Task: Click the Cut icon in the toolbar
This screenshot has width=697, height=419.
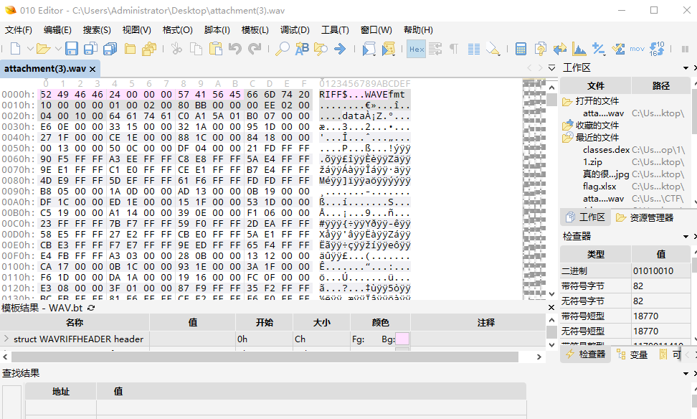Action: [177, 50]
